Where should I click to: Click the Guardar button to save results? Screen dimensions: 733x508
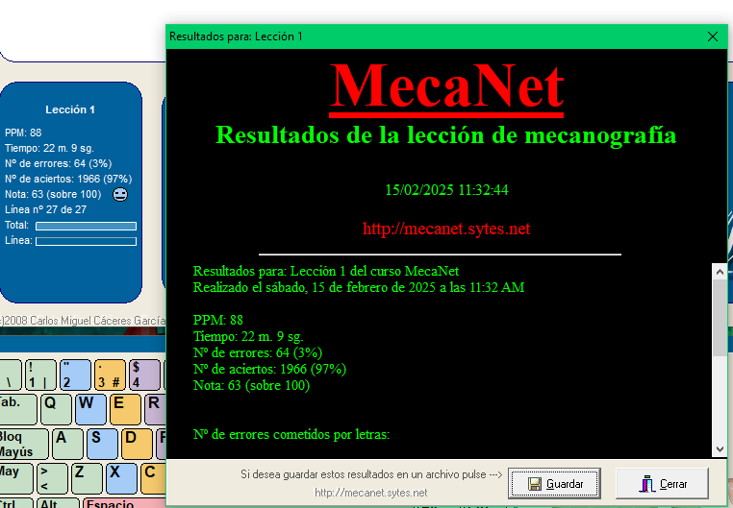[x=554, y=483]
